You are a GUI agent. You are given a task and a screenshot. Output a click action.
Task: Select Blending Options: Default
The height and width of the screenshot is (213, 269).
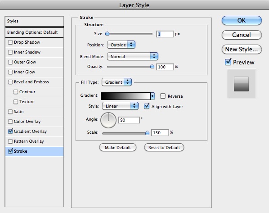[x=35, y=32]
